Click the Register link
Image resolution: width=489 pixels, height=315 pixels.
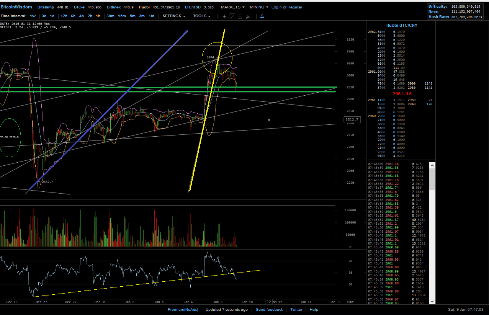(x=295, y=7)
